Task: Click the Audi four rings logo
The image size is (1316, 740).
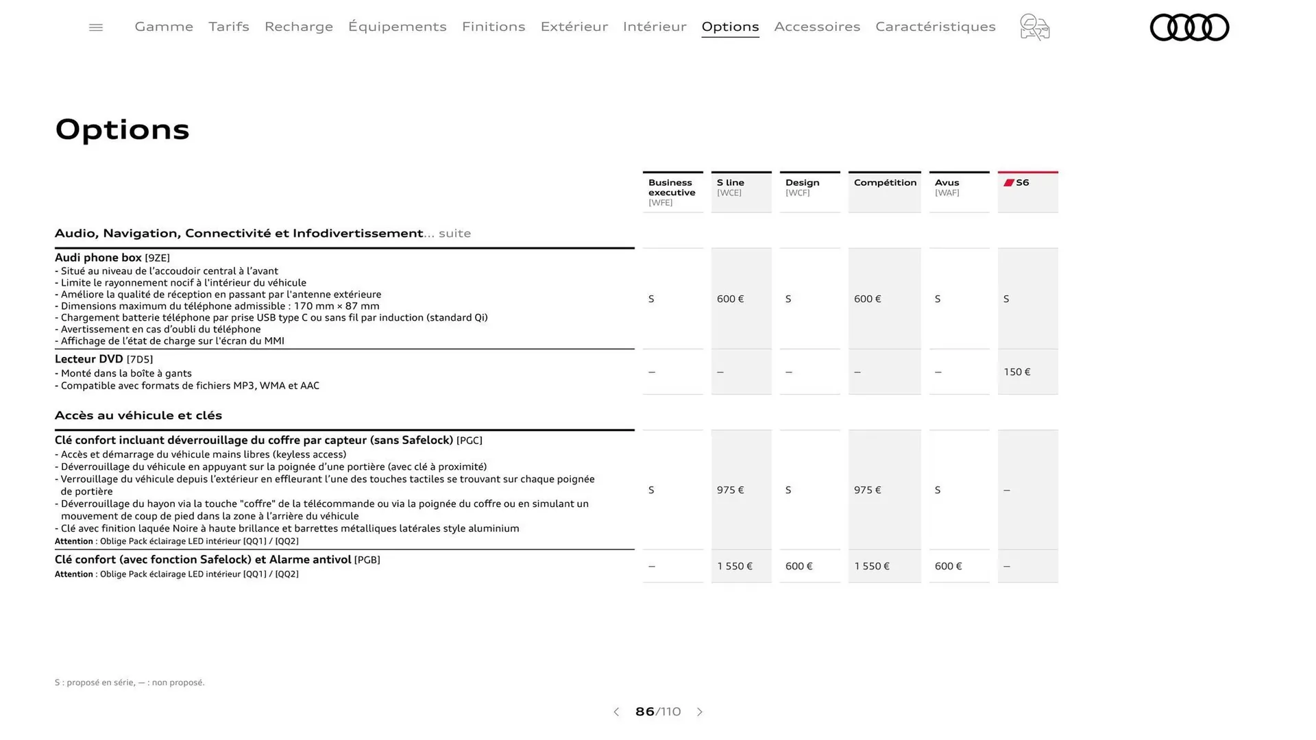Action: (1189, 27)
